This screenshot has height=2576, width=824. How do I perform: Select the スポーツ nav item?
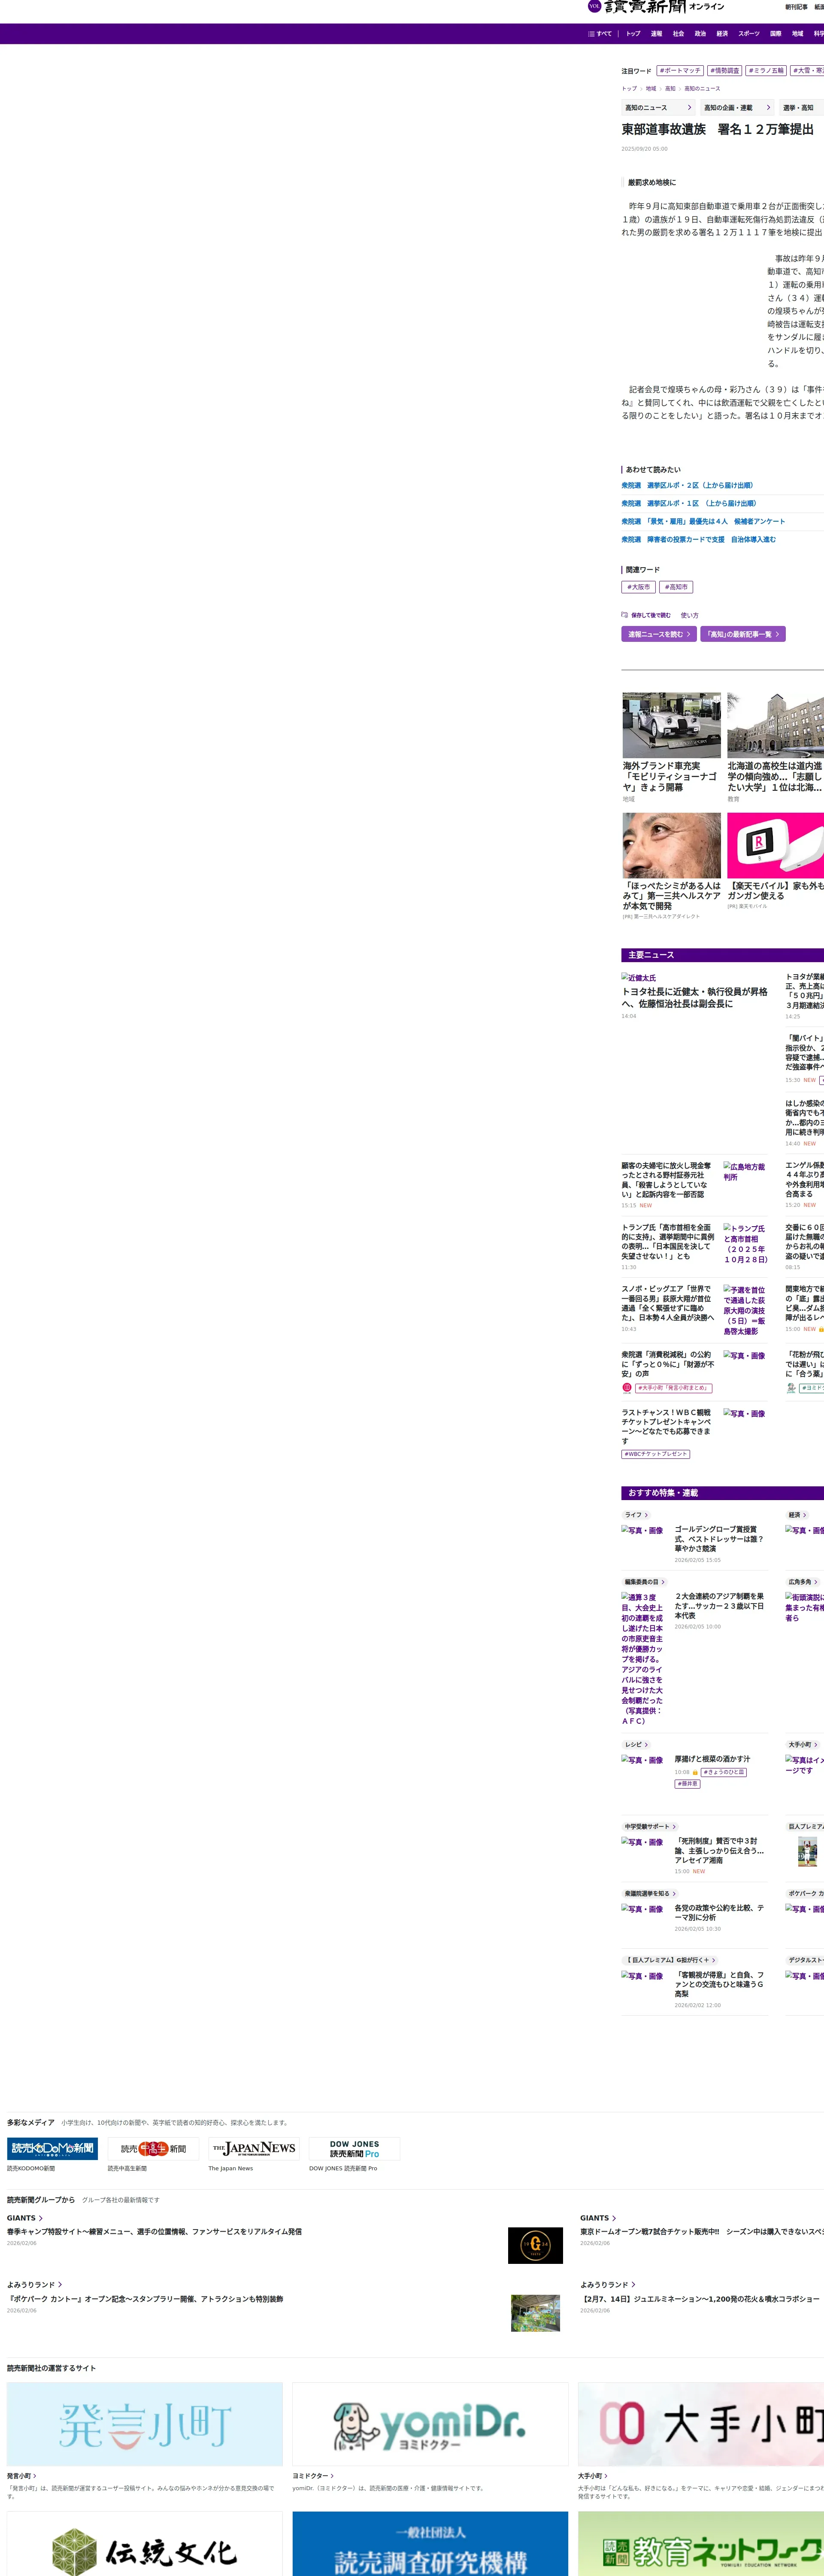click(749, 34)
